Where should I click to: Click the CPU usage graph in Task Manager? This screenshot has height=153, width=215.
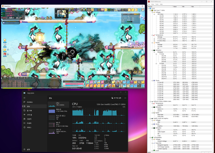coord(99,120)
